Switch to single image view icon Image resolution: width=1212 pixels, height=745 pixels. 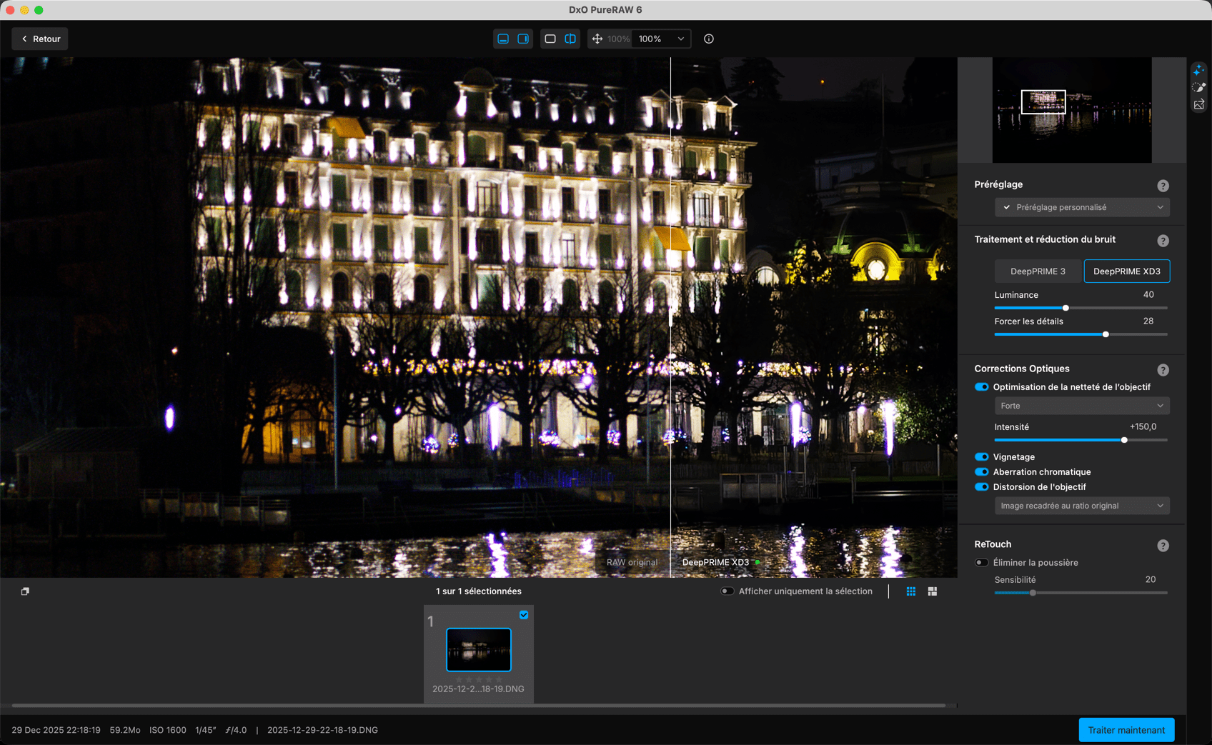(550, 39)
